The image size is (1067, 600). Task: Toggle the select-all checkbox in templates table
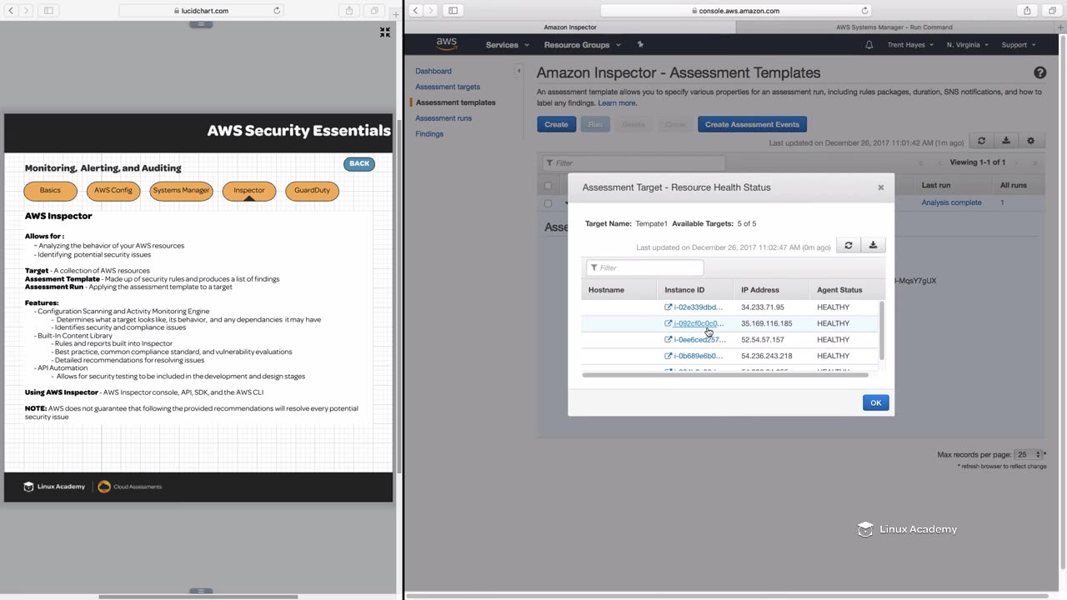pyautogui.click(x=548, y=185)
